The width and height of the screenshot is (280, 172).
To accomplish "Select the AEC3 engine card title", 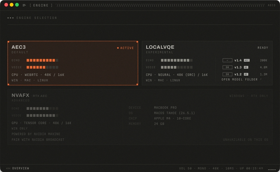I will (x=18, y=47).
